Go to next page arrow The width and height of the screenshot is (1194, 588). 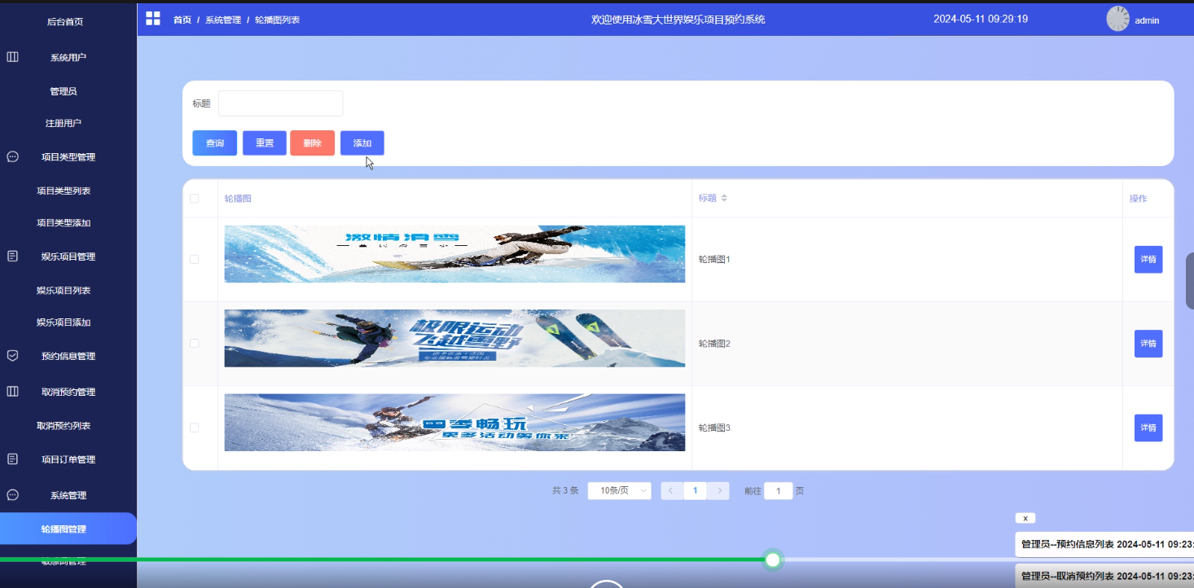coord(718,490)
